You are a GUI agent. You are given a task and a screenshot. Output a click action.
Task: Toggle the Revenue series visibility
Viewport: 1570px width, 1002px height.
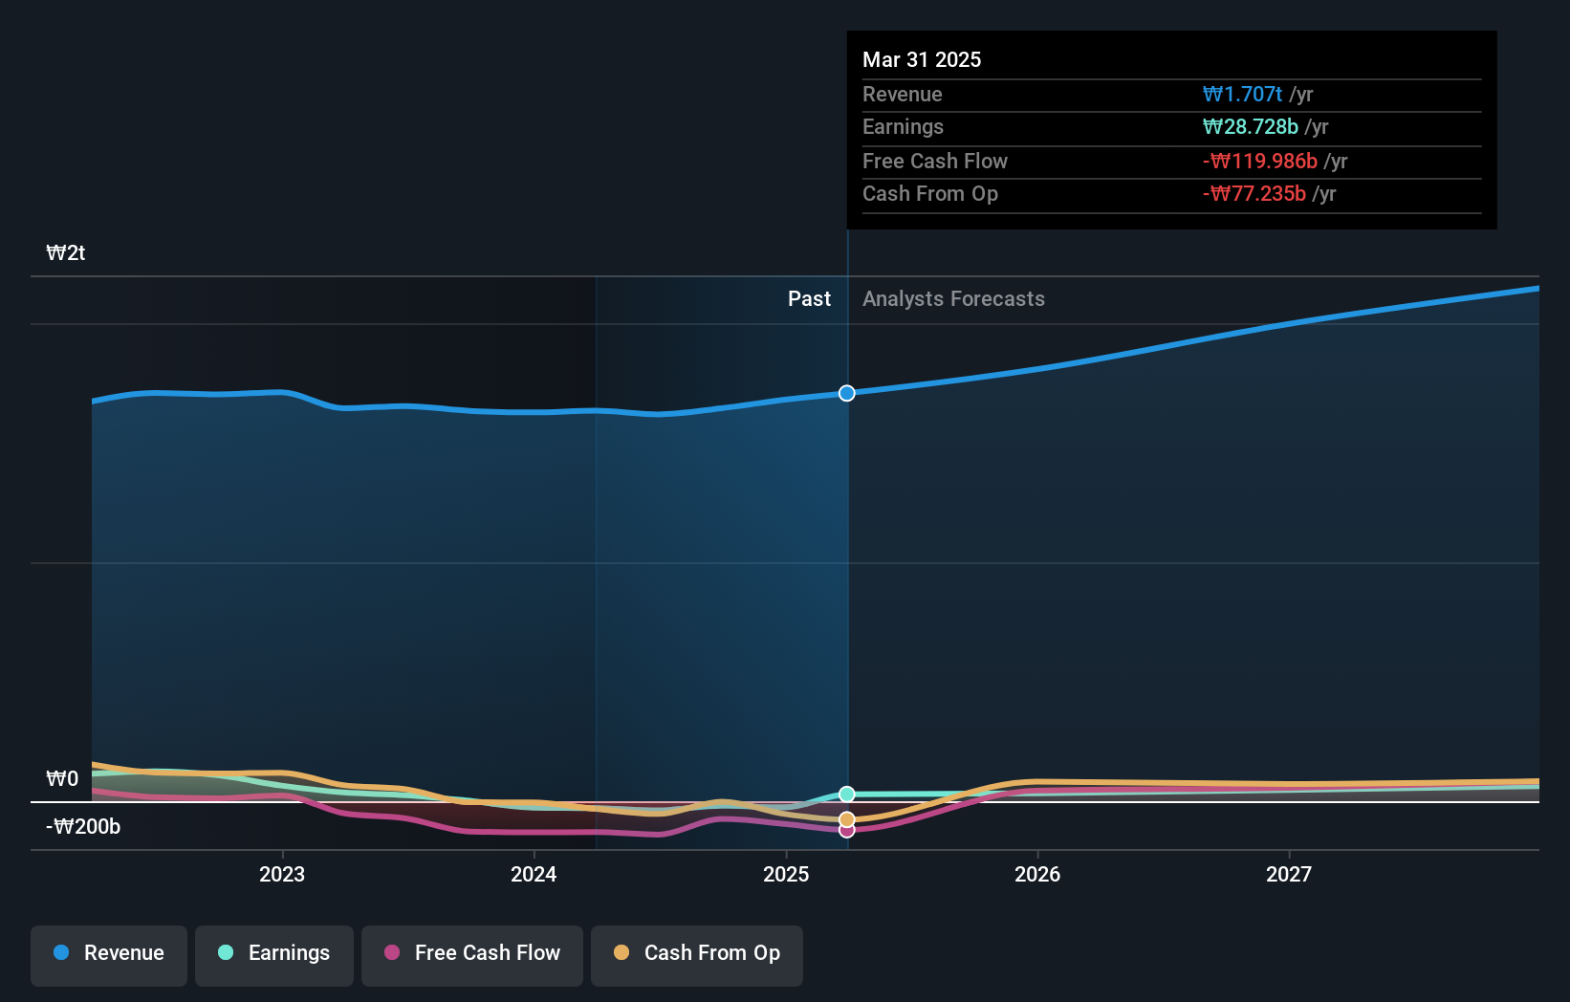tap(108, 953)
